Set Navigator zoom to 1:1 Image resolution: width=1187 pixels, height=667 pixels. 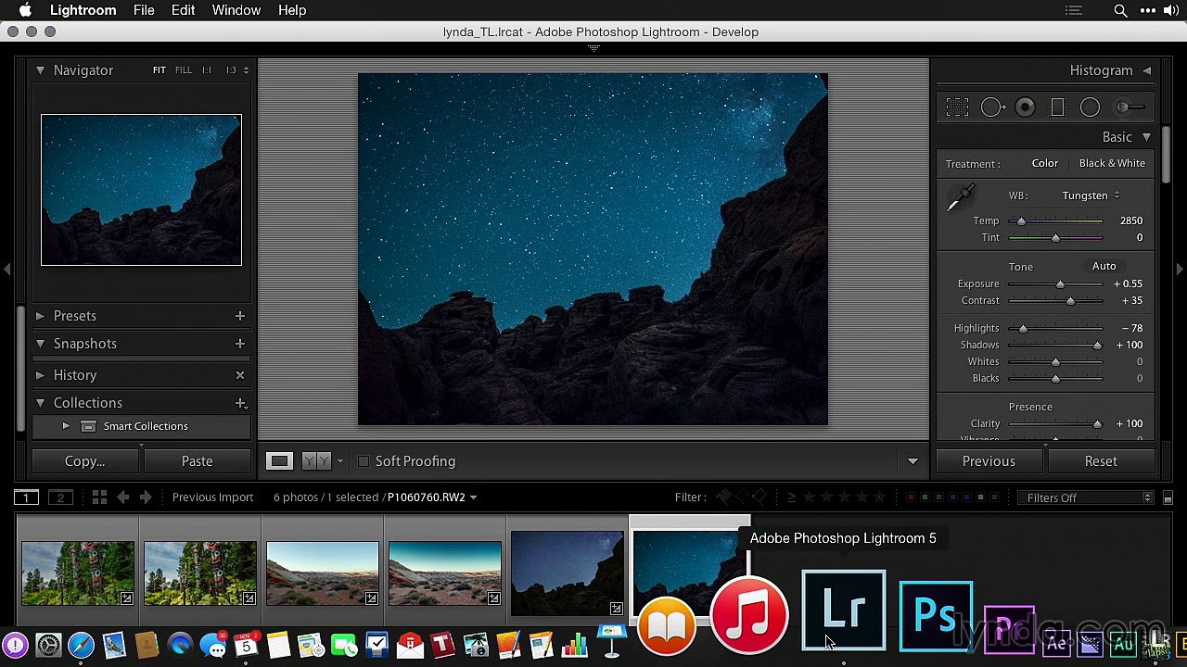pyautogui.click(x=207, y=70)
